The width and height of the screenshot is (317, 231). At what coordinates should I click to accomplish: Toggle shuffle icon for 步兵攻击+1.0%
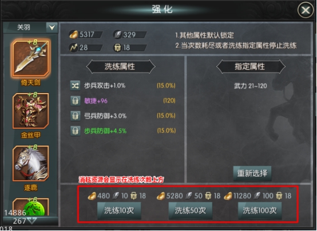pos(75,86)
